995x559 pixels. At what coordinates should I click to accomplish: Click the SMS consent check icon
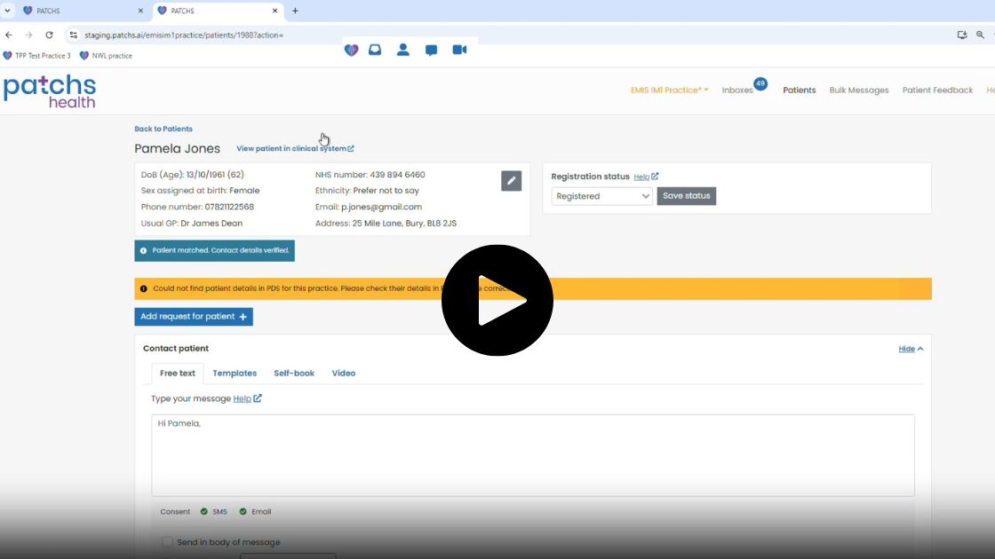(x=203, y=511)
